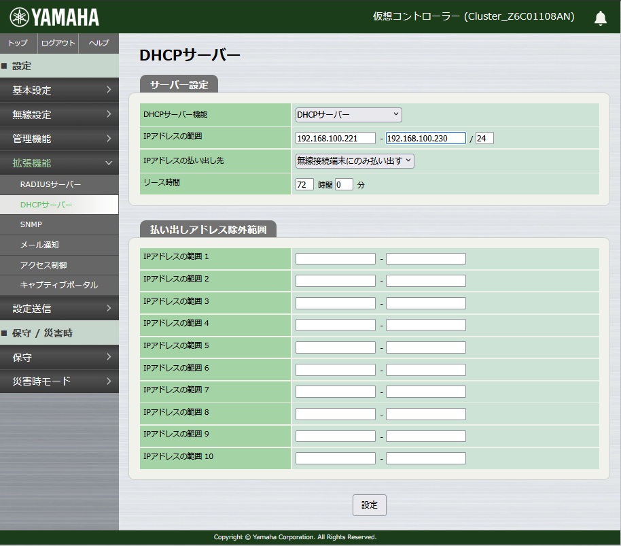Click the subnet mask field 24
Image resolution: width=621 pixels, height=546 pixels.
(x=484, y=138)
